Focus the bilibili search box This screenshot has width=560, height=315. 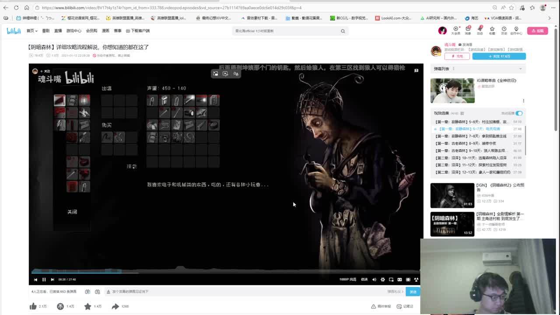(285, 31)
